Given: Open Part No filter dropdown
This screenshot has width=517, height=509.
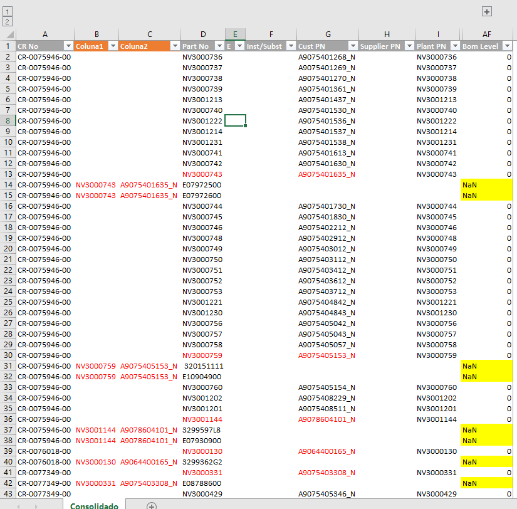Looking at the screenshot, I should 219,46.
